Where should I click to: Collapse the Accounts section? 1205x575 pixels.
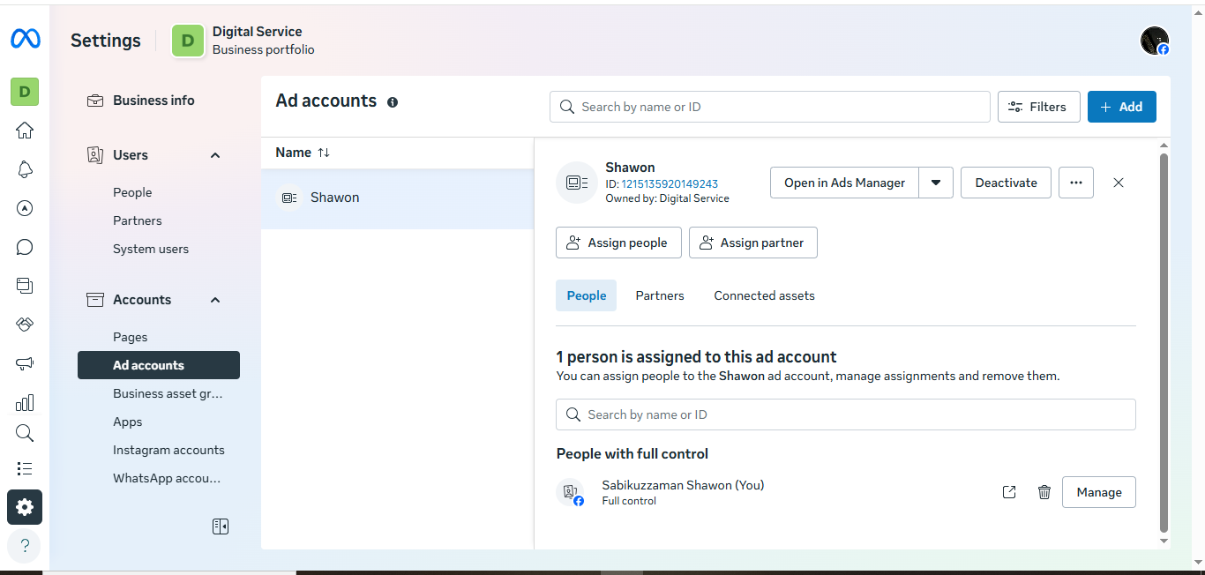tap(214, 300)
